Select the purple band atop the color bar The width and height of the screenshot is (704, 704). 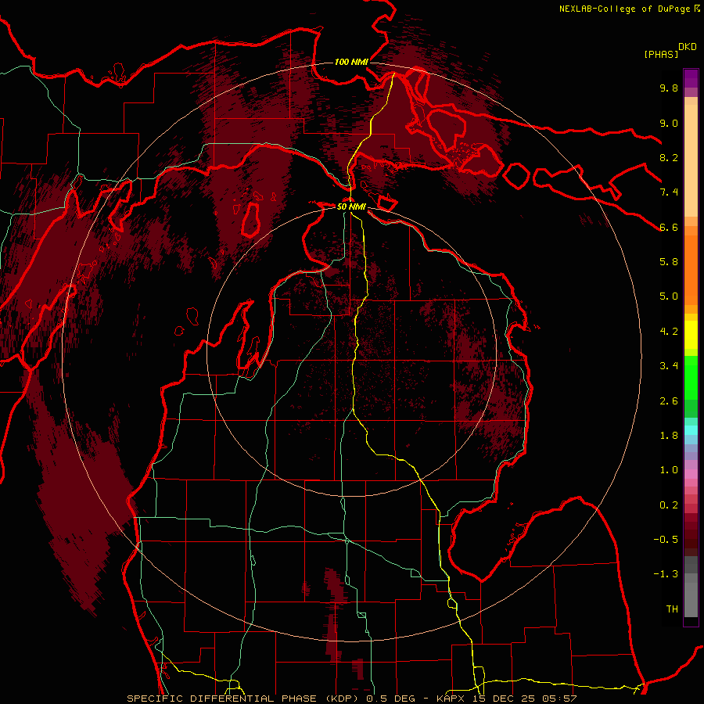click(691, 78)
